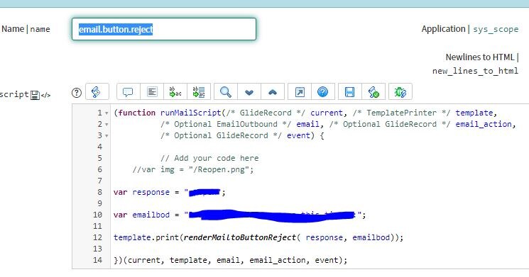The image size is (529, 277).
Task: Click the '/Reopen.png' commented line 6
Action: [193, 169]
